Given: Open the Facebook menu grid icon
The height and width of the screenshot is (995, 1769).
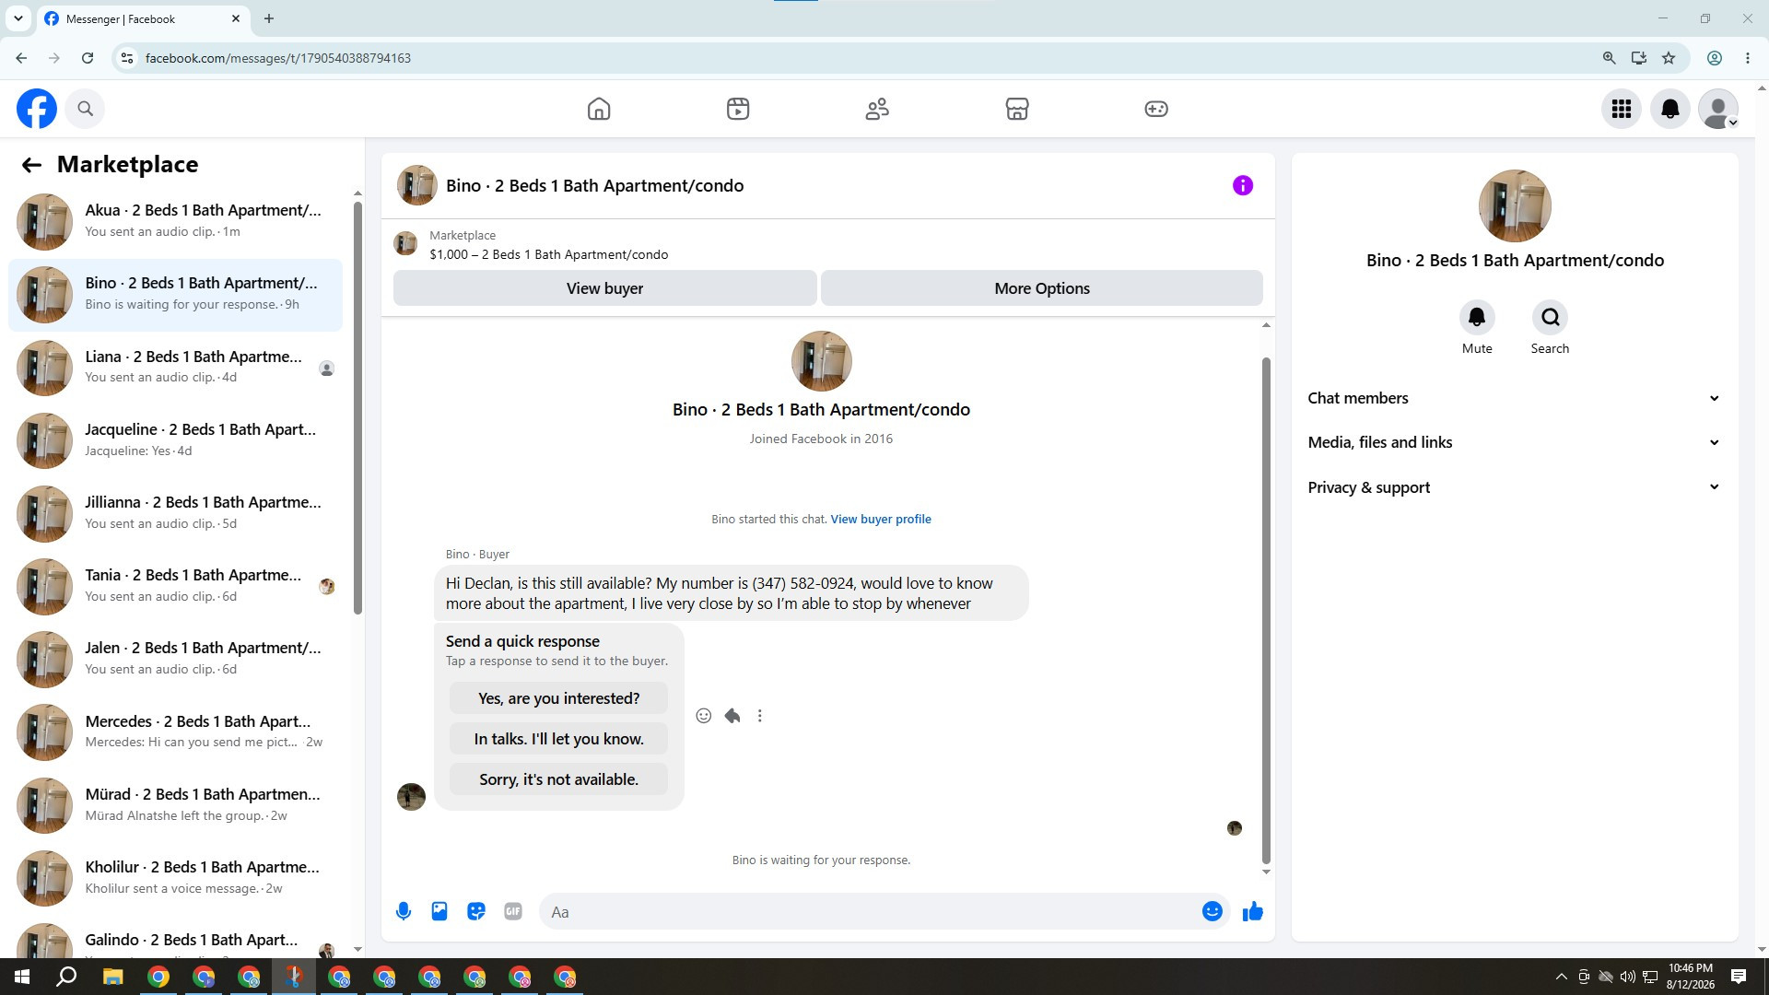Looking at the screenshot, I should (x=1622, y=109).
